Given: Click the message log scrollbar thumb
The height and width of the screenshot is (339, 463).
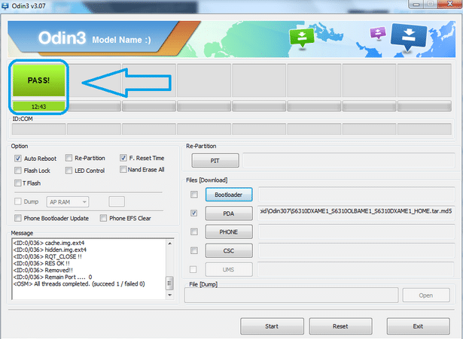Looking at the screenshot, I should [170, 283].
